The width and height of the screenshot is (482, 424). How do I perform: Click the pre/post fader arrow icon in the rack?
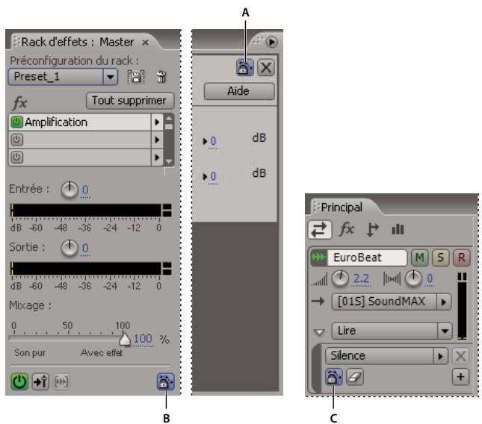coord(40,381)
